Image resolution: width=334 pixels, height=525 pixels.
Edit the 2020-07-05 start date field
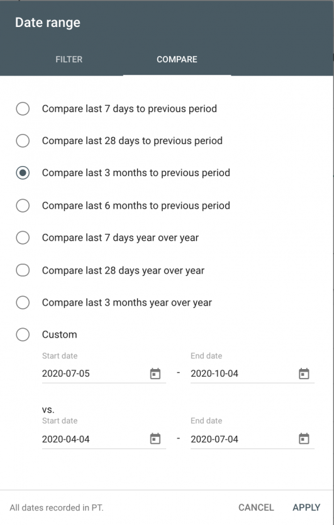coord(94,373)
